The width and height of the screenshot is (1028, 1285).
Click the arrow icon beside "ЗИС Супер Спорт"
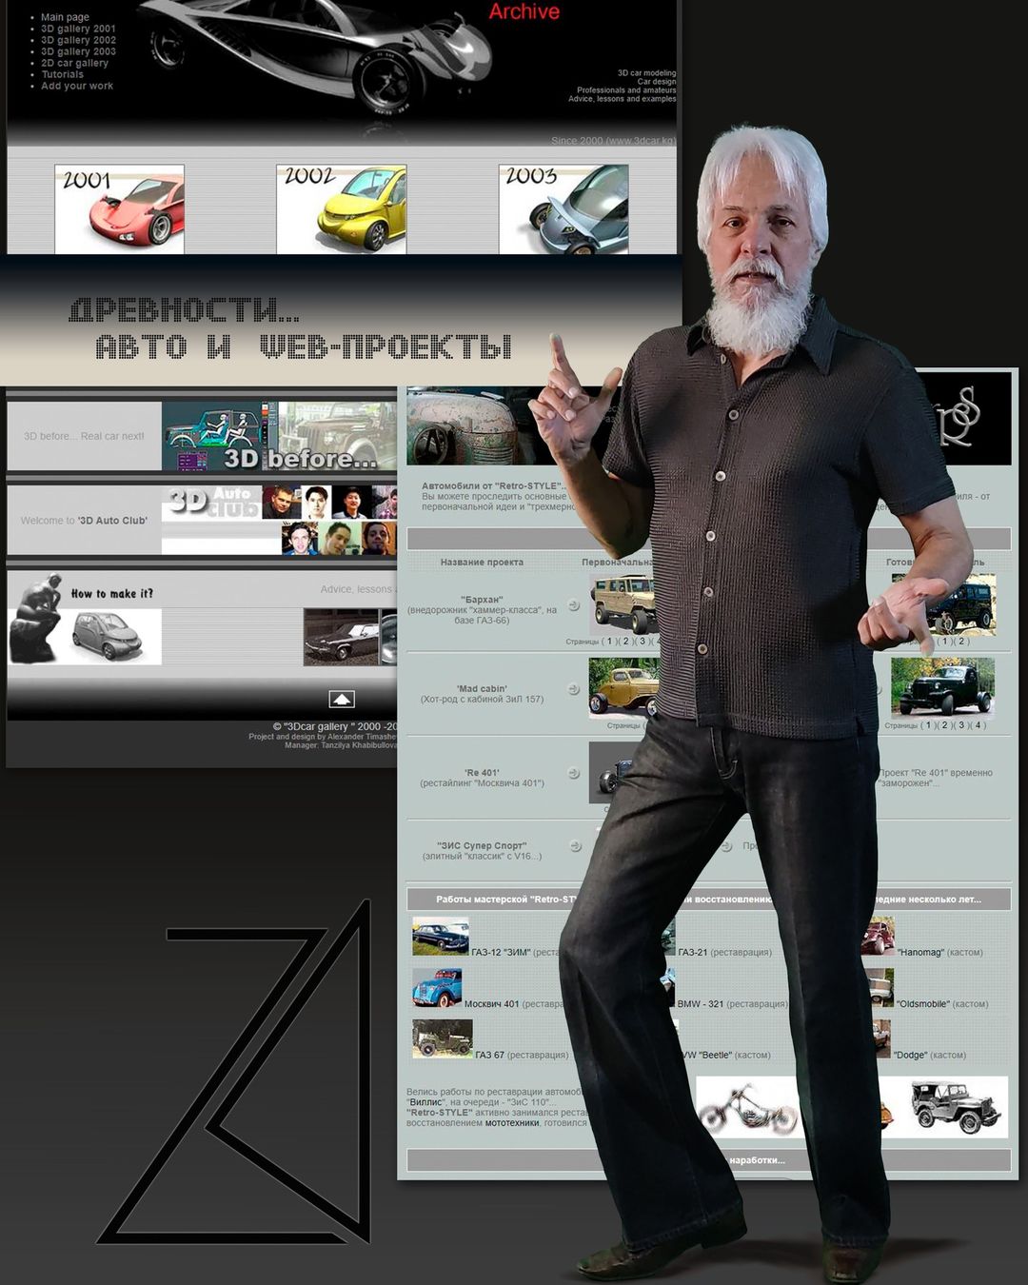(575, 845)
